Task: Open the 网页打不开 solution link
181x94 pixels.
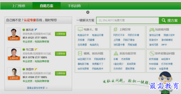Action: click(x=119, y=35)
